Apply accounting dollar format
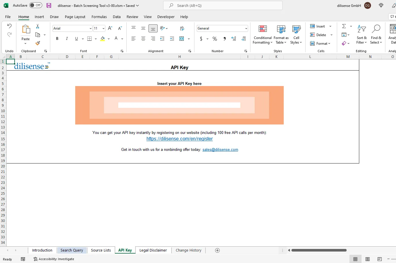Screen dimensions: 396x263 [x=201, y=38]
